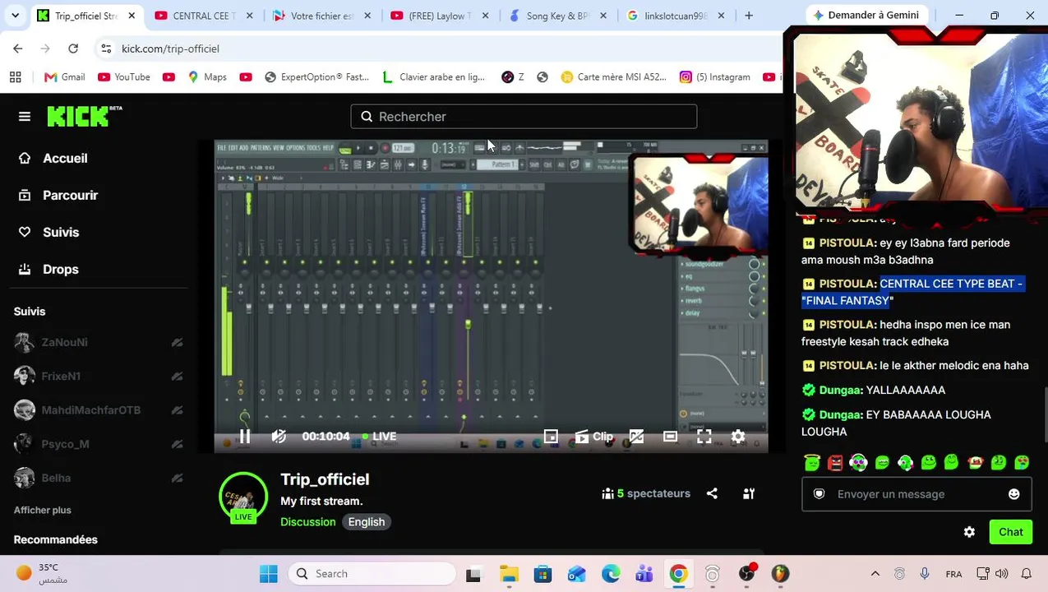Click the 5 spectateurs viewer count
This screenshot has width=1048, height=592.
pos(646,493)
